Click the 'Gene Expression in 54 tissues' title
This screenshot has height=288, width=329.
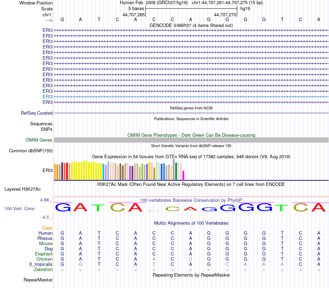(x=191, y=157)
